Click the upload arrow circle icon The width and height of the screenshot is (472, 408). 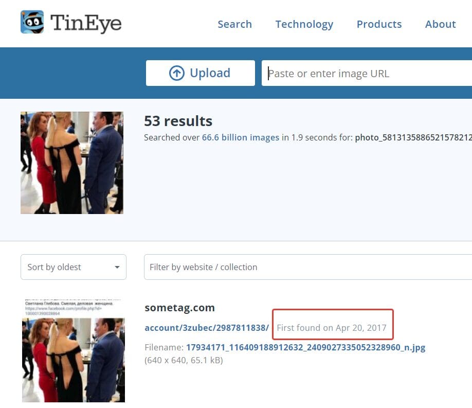coord(177,73)
